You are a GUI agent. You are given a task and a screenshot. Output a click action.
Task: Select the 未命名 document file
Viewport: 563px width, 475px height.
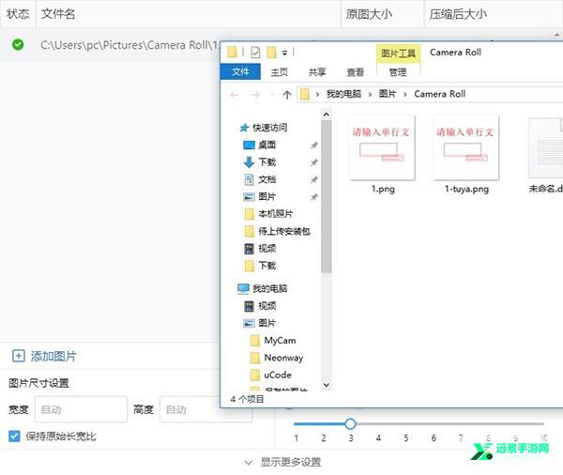545,155
